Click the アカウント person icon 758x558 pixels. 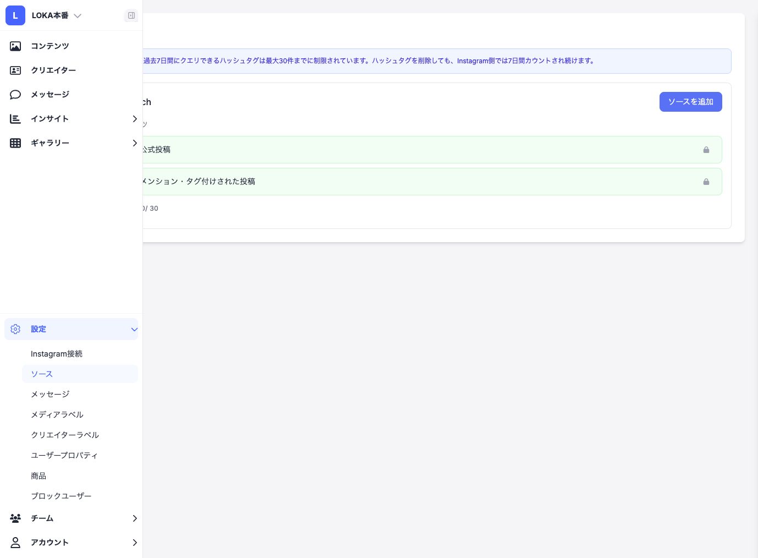point(15,543)
